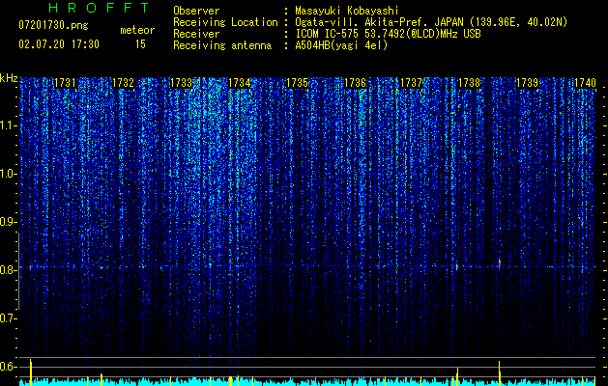
Task: Click the 'meteor' label
Action: [137, 30]
